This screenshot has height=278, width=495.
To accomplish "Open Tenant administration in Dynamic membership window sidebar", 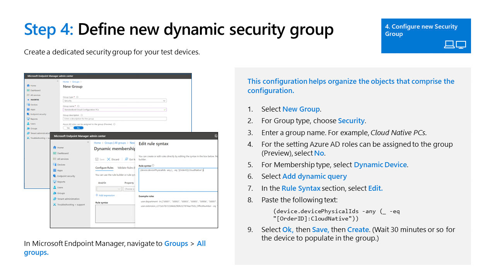I will (66, 199).
